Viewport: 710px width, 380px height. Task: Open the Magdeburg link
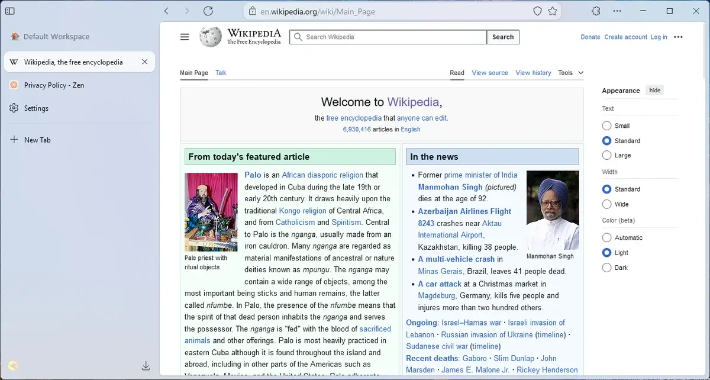tap(437, 295)
